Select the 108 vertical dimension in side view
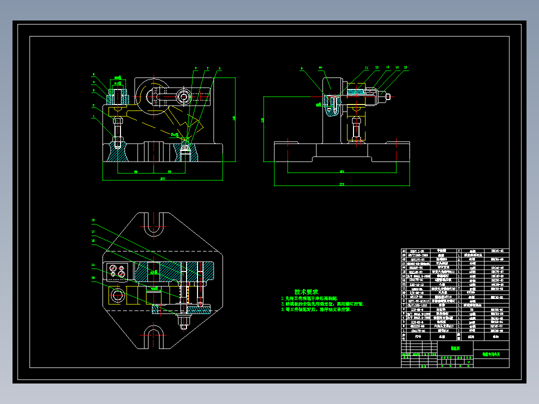The height and width of the screenshot is (404, 539). [262, 120]
